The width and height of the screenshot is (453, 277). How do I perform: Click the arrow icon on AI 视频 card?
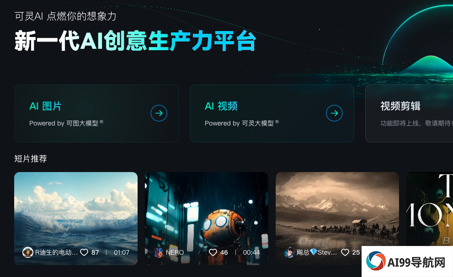click(334, 113)
